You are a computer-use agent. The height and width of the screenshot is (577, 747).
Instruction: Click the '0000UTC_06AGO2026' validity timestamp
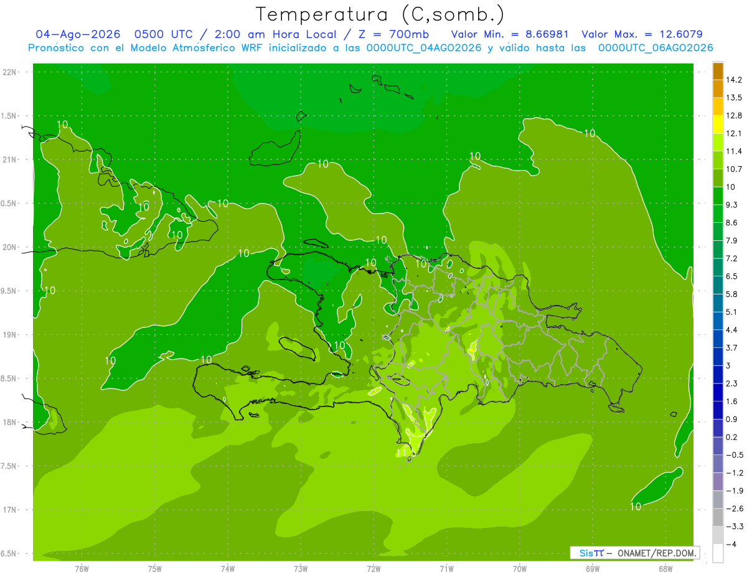coord(655,48)
